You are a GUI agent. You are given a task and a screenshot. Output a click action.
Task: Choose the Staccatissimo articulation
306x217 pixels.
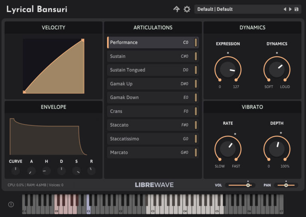[x=153, y=139]
